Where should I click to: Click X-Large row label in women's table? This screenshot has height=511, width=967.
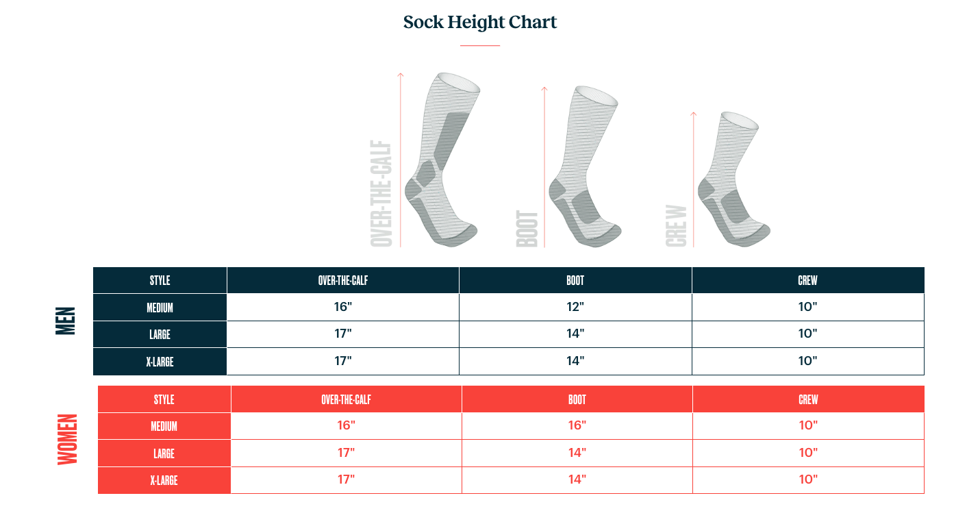[164, 480]
